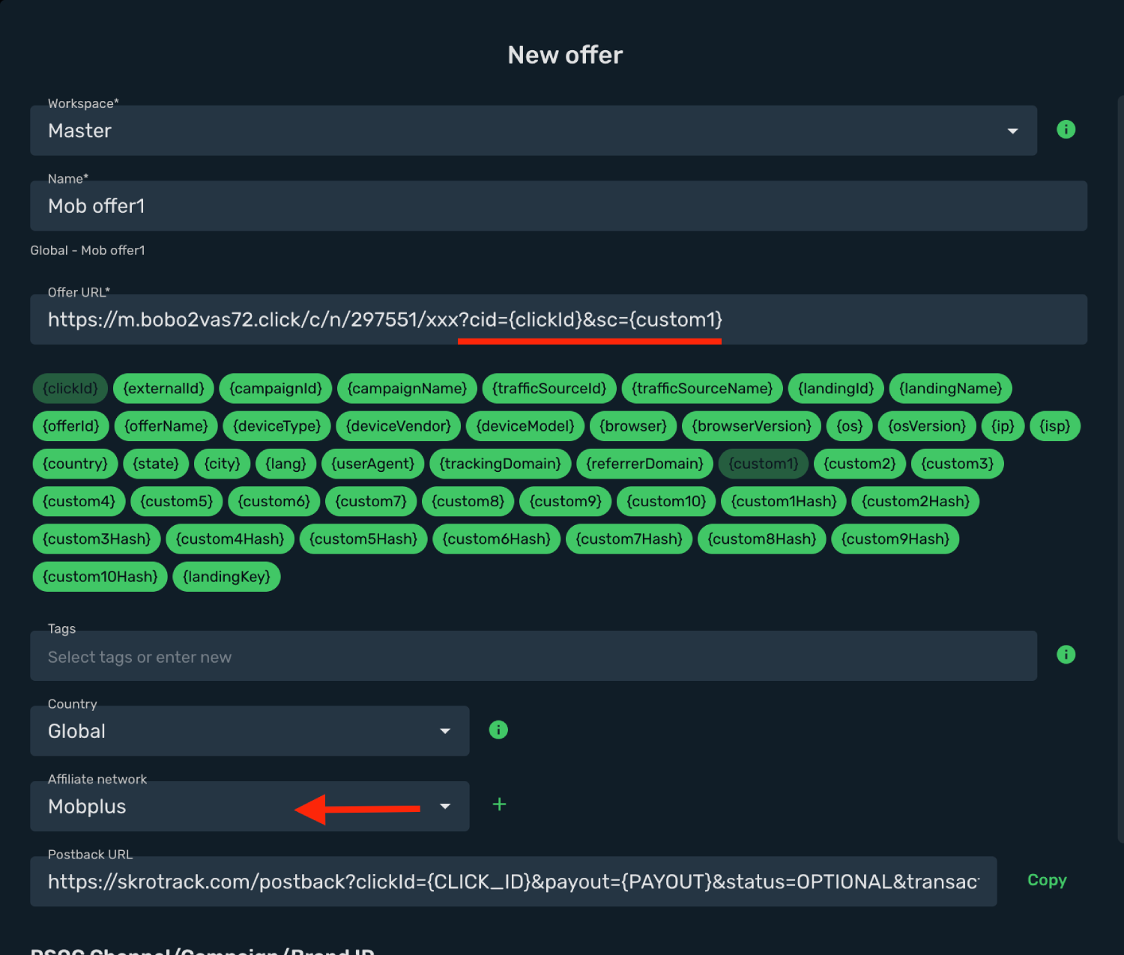The width and height of the screenshot is (1124, 955).
Task: Insert the {landingId} token
Action: point(836,389)
